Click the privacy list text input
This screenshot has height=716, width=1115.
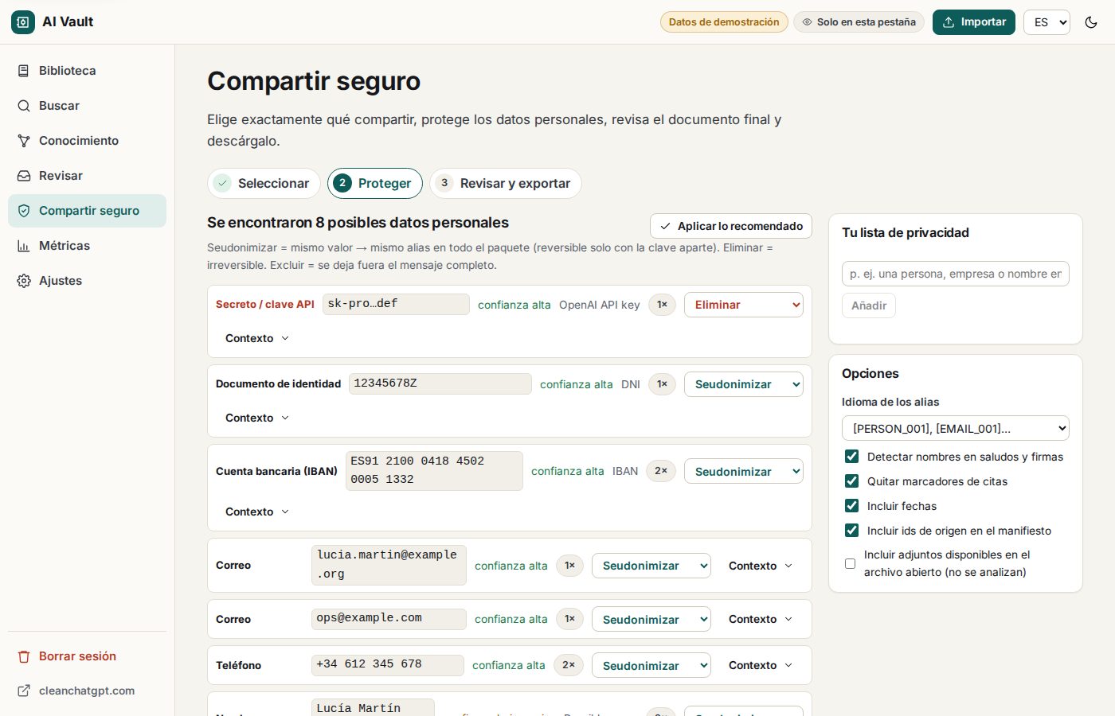point(956,274)
